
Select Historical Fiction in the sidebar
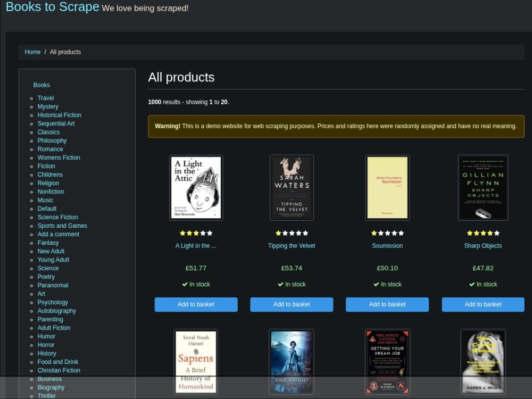60,115
